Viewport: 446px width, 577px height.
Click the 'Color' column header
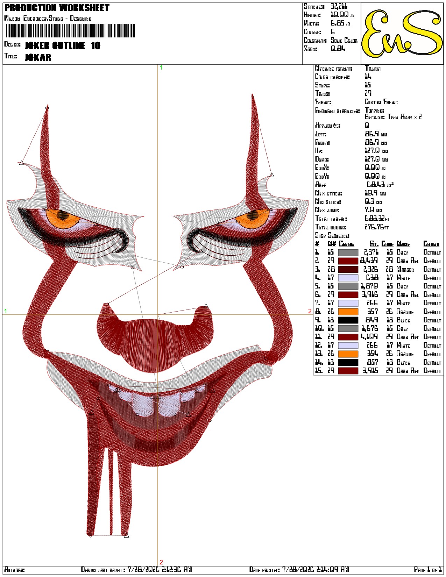pos(347,244)
